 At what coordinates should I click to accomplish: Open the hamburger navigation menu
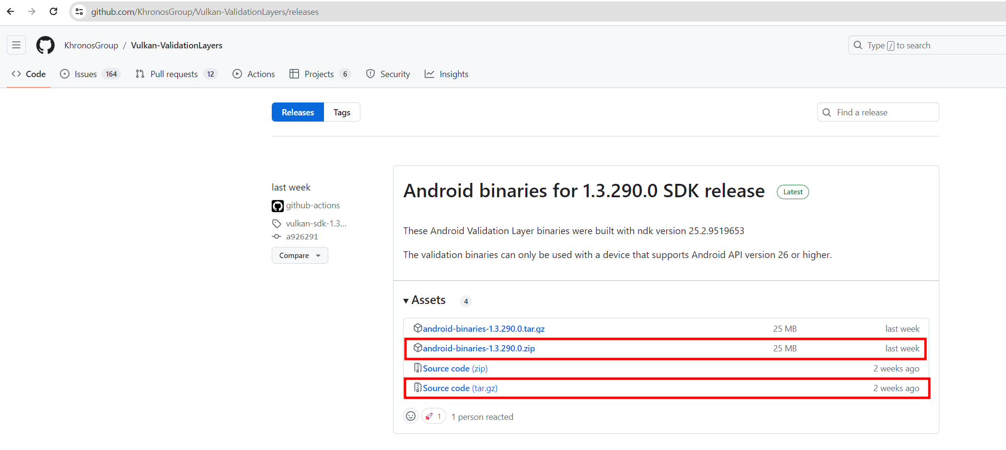(x=16, y=45)
